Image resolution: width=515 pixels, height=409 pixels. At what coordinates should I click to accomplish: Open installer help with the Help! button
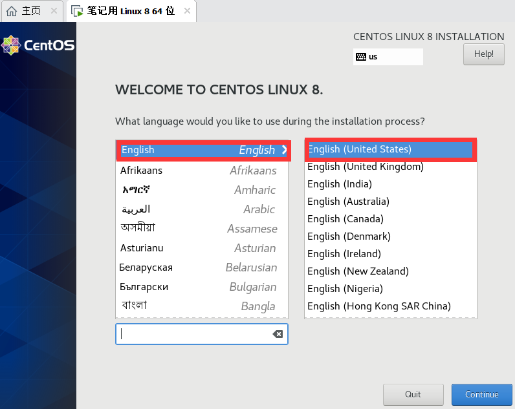click(483, 54)
